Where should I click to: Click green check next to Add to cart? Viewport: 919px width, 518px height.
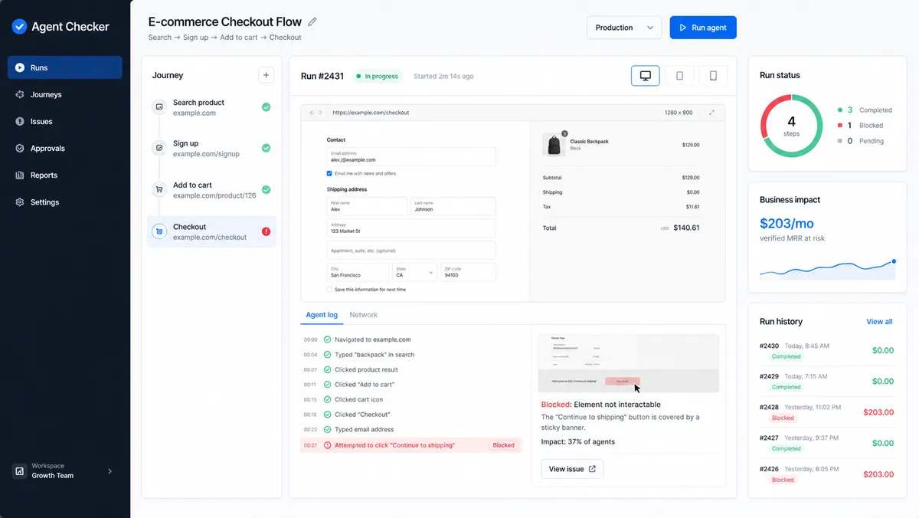(x=266, y=189)
